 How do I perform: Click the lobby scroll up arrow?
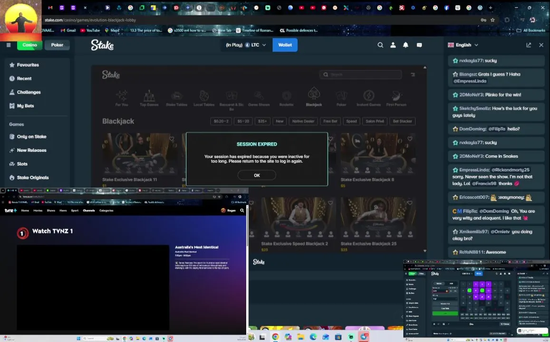click(x=425, y=67)
